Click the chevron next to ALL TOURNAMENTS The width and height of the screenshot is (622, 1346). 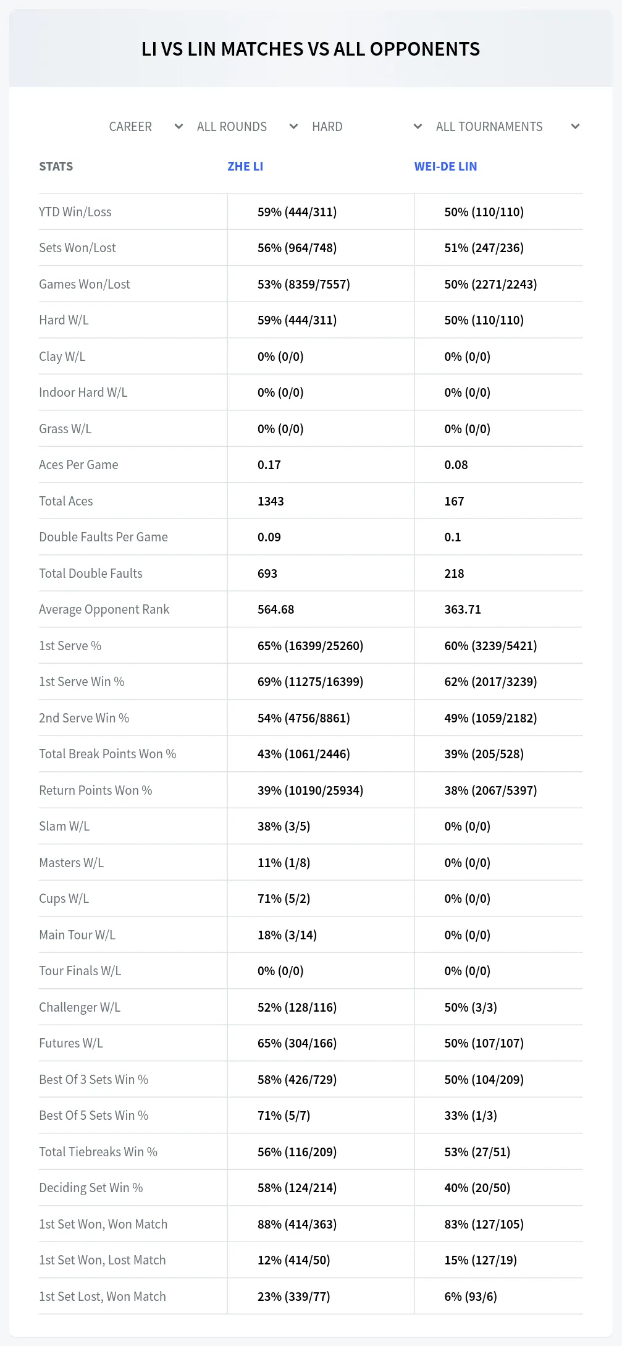(x=575, y=127)
